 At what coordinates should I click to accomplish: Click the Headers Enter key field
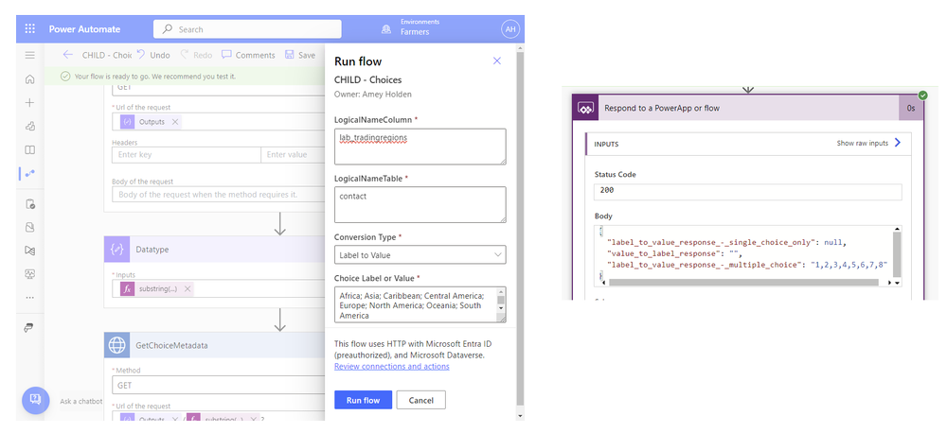186,154
